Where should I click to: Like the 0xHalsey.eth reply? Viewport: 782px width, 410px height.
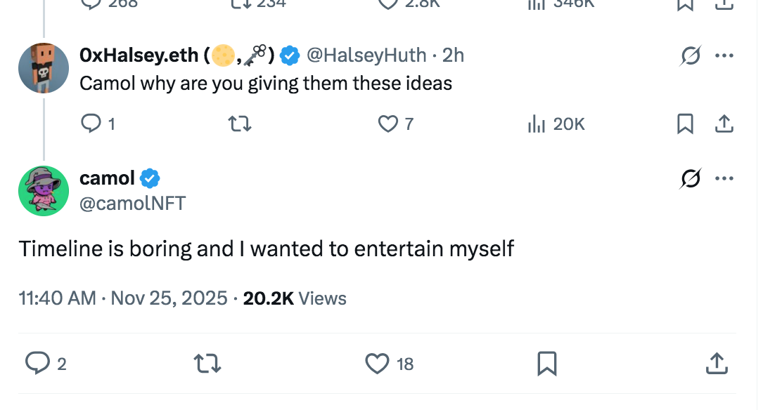tap(388, 124)
